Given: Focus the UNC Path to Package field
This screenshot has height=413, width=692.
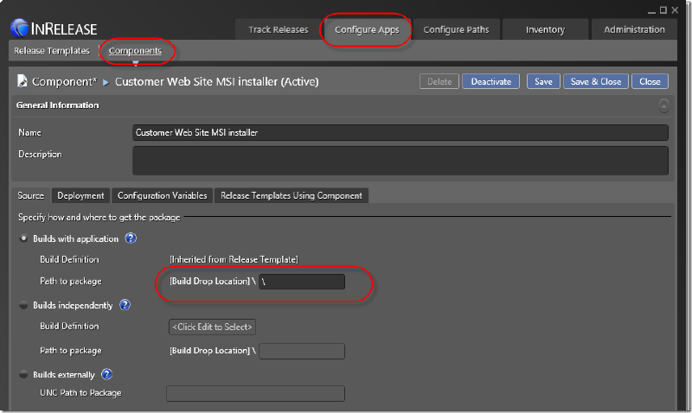Looking at the screenshot, I should coord(255,394).
